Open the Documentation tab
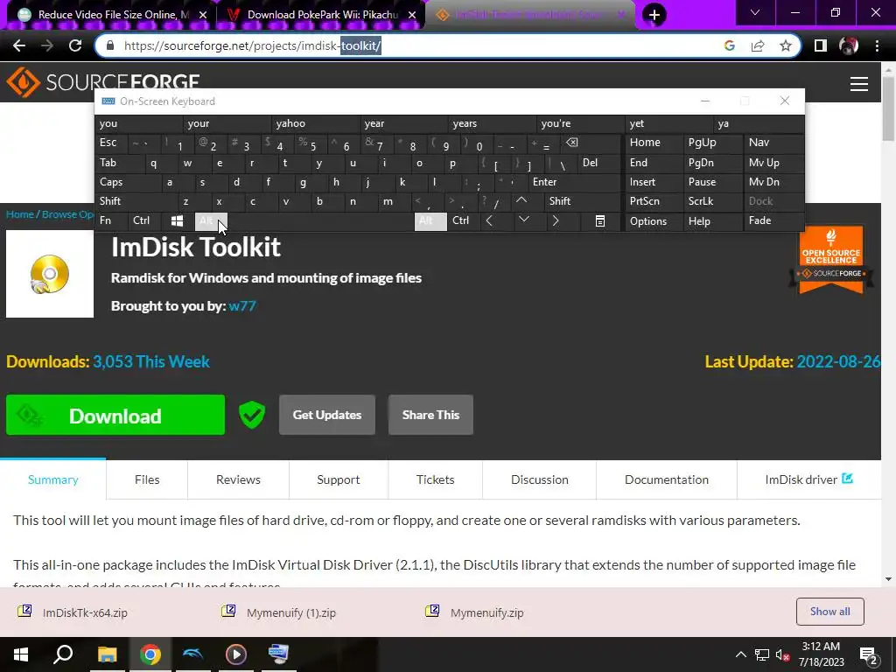The width and height of the screenshot is (896, 672). pyautogui.click(x=666, y=479)
